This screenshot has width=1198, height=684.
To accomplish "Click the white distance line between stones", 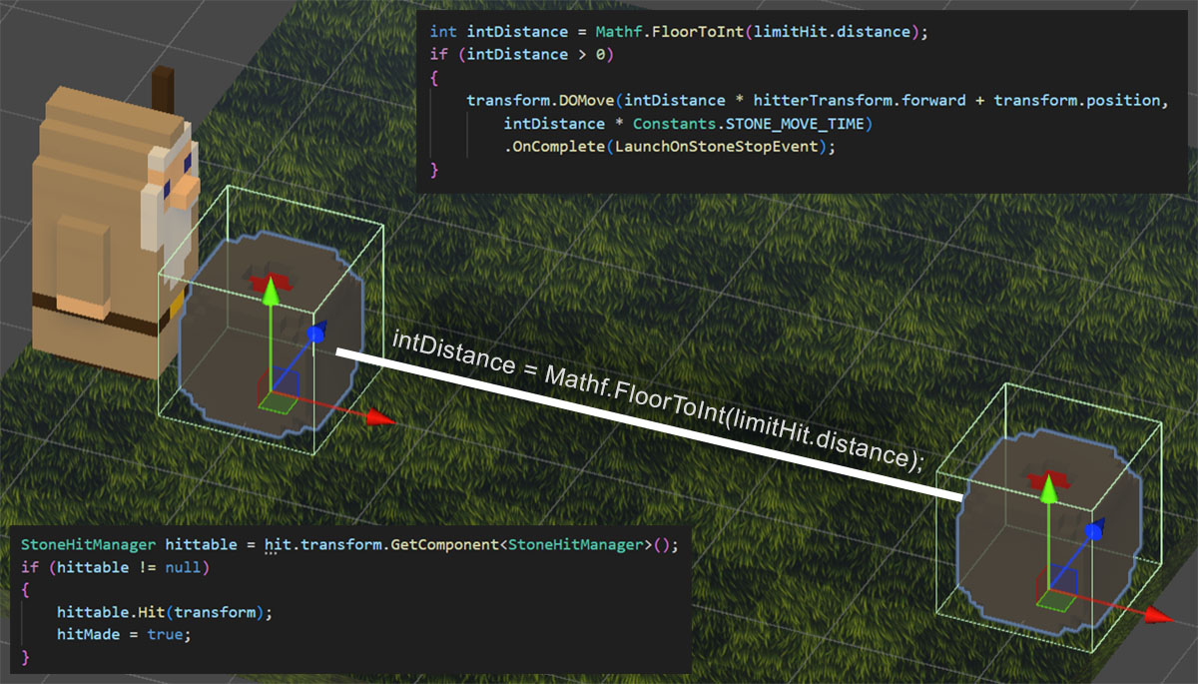I will tap(650, 424).
